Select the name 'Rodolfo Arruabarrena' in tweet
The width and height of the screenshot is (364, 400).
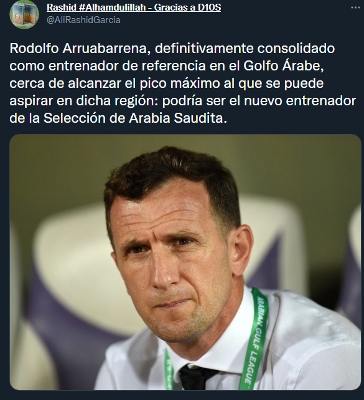(x=80, y=49)
